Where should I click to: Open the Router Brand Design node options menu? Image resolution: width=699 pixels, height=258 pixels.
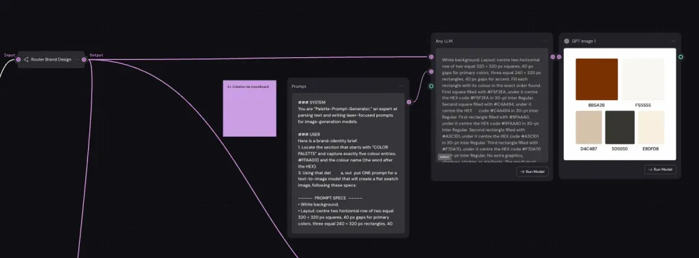point(77,59)
